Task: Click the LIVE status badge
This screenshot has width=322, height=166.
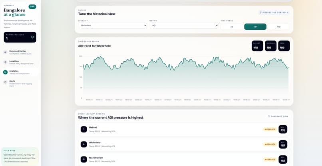Action: (32, 6)
